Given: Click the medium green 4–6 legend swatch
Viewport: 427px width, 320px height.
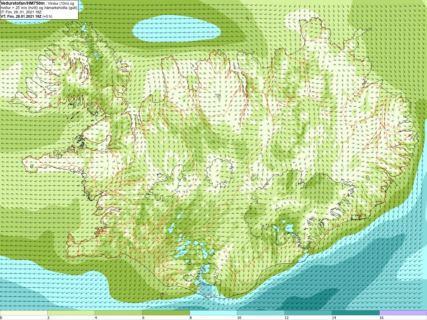Looking at the screenshot, I should coord(118,313).
